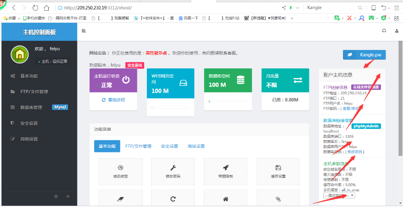
Task: Click the sidebar bottom gear settings icon
Action: (56, 196)
